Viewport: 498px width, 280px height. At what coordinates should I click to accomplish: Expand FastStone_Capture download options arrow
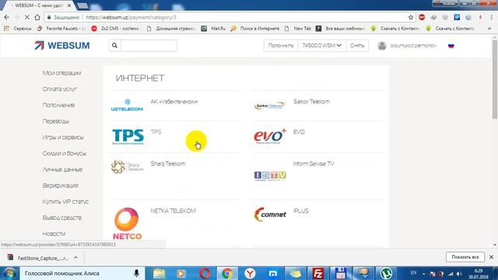75,257
